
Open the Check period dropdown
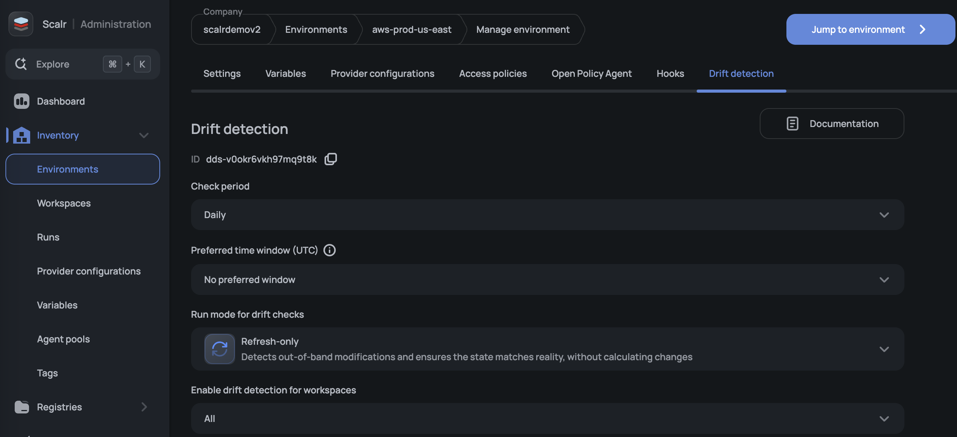548,215
